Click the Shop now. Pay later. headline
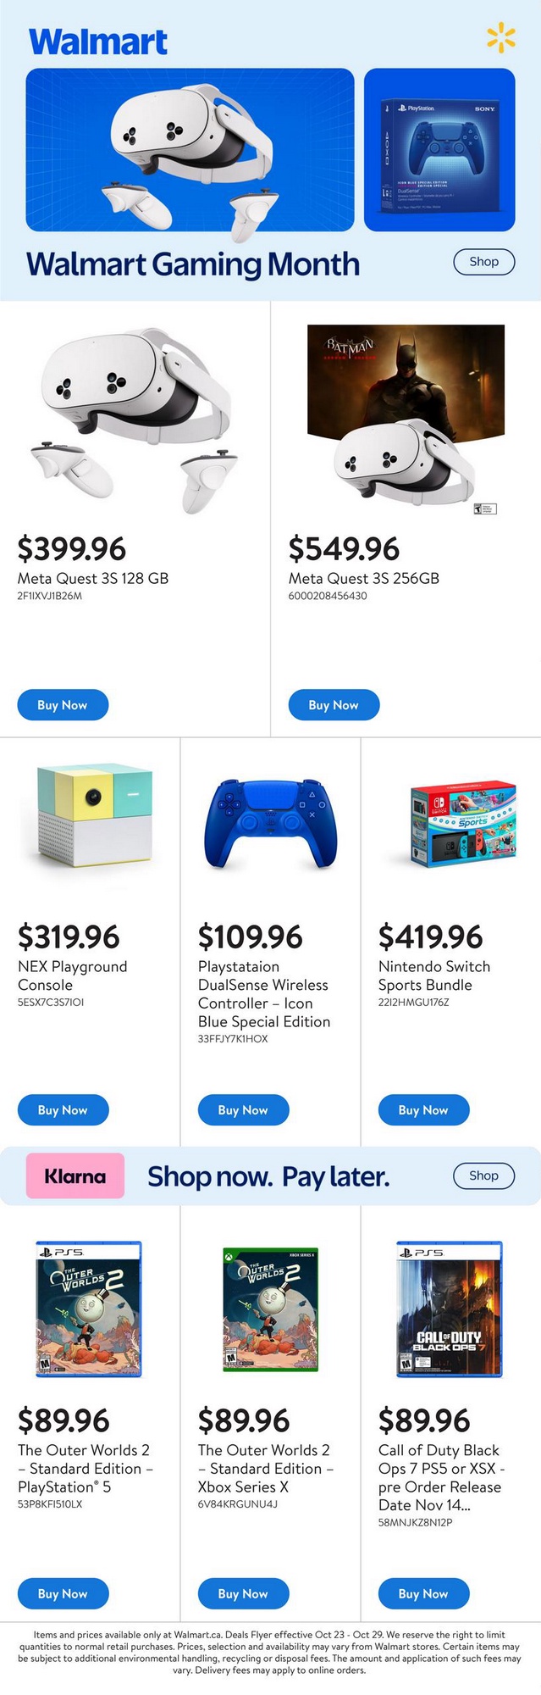Screen dimensions: 541x1695 [x=268, y=1176]
